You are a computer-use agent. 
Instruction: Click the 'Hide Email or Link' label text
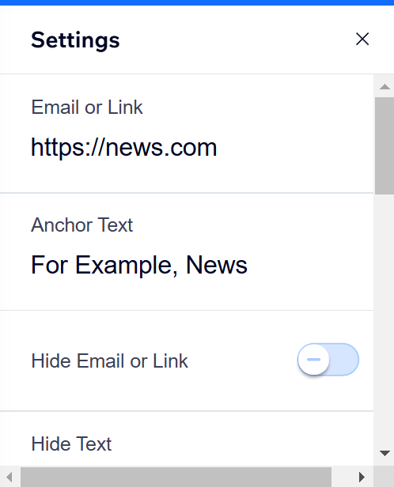(x=110, y=361)
